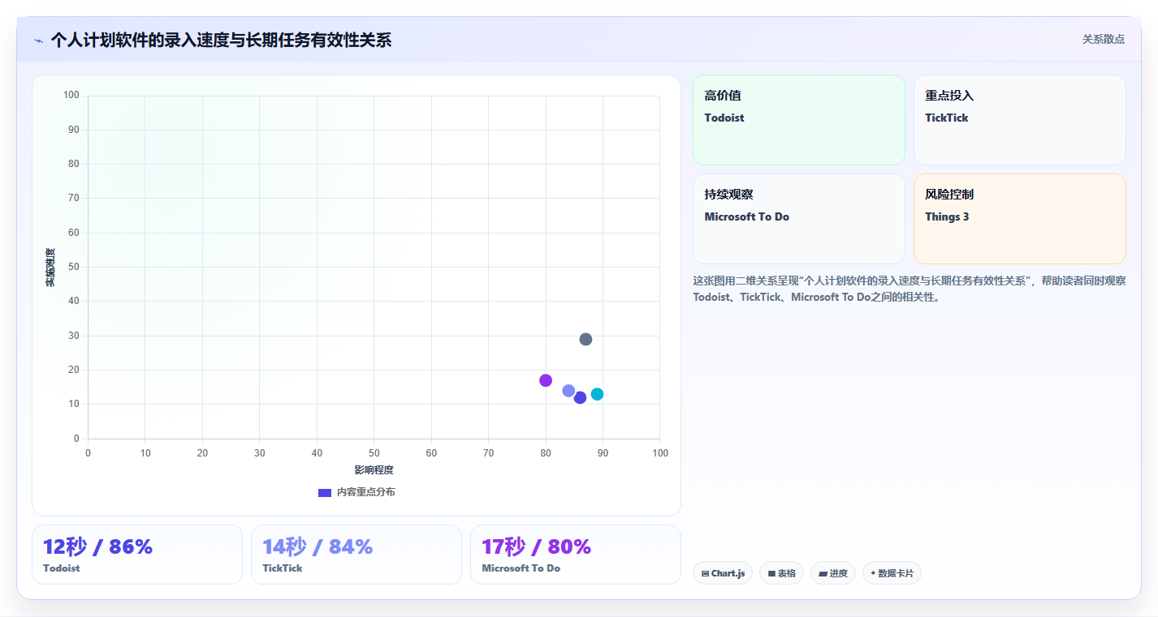Click the 进度 tag

[x=833, y=573]
